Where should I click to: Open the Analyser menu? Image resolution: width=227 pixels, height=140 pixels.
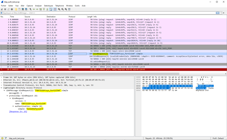38,6
